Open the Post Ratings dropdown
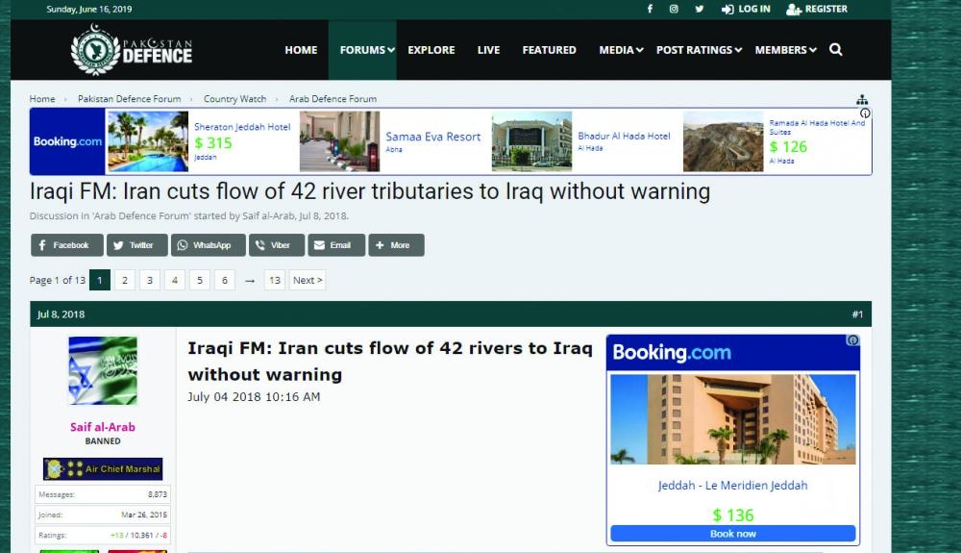Viewport: 961px width, 553px height. point(699,50)
